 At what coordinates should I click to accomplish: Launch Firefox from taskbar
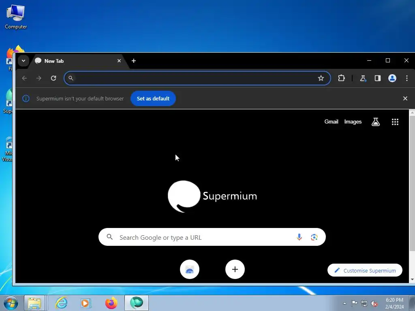tap(111, 303)
